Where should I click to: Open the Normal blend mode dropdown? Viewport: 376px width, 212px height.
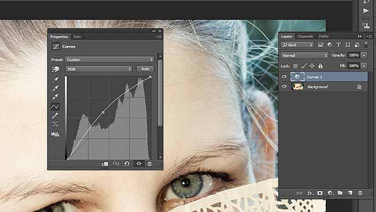pos(304,55)
